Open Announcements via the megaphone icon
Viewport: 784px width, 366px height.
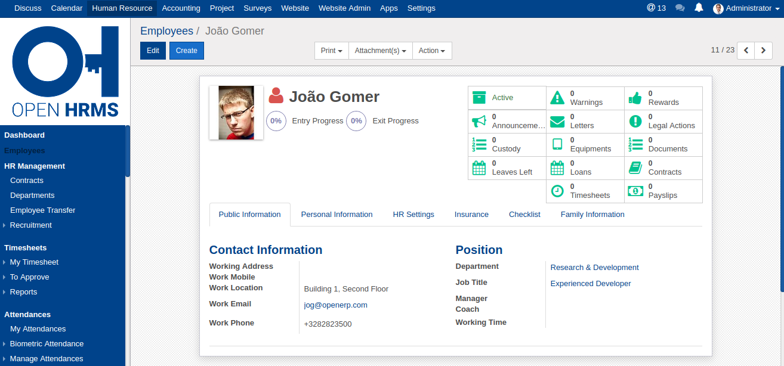point(479,121)
